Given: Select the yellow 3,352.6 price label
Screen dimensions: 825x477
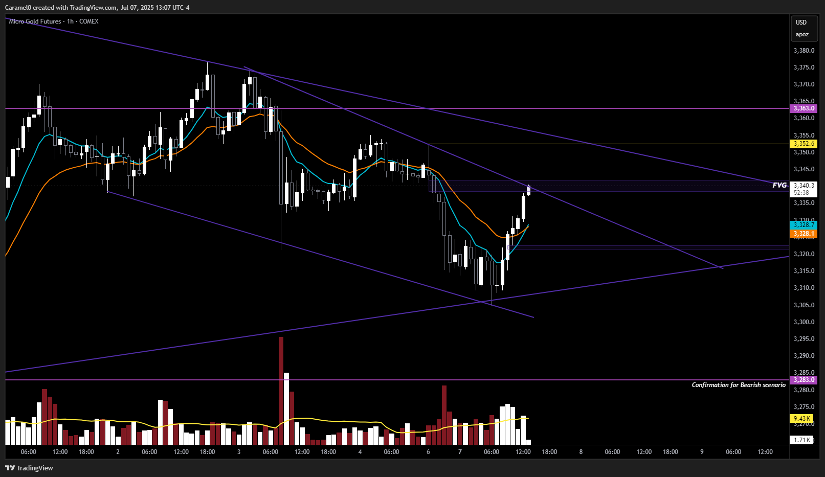Looking at the screenshot, I should click(x=804, y=144).
